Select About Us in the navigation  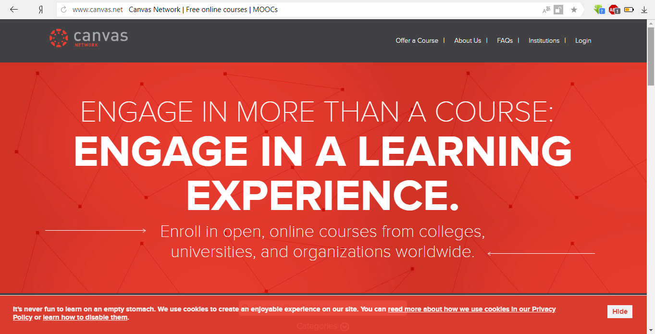(467, 40)
